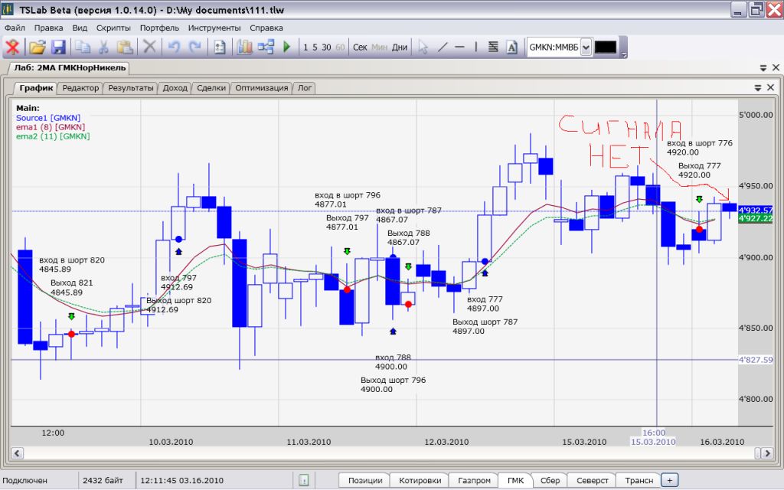
Task: Redo the action with the toolbar arrow
Action: click(194, 47)
